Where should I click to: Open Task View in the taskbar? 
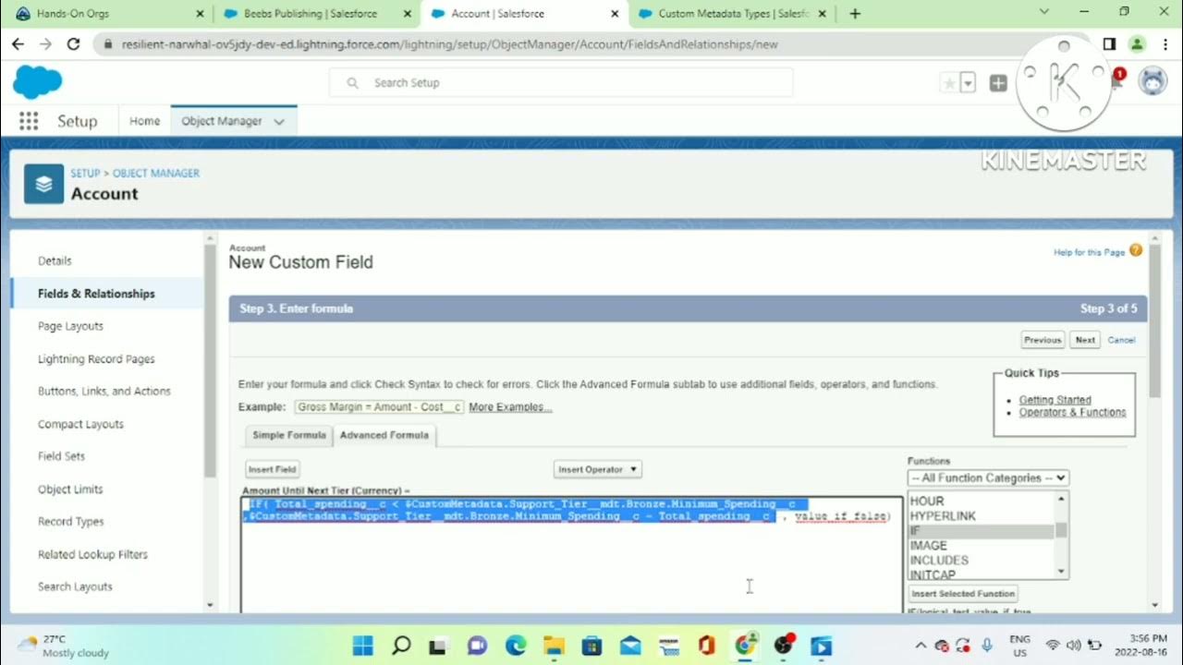(x=438, y=645)
